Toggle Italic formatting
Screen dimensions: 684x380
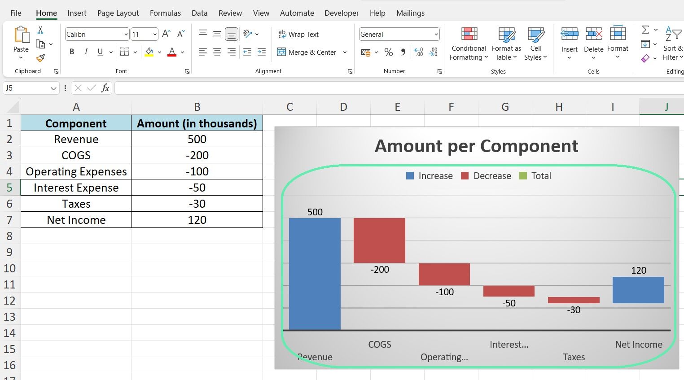[86, 52]
